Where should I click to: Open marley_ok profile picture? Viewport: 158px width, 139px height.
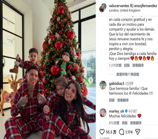coord(103,113)
